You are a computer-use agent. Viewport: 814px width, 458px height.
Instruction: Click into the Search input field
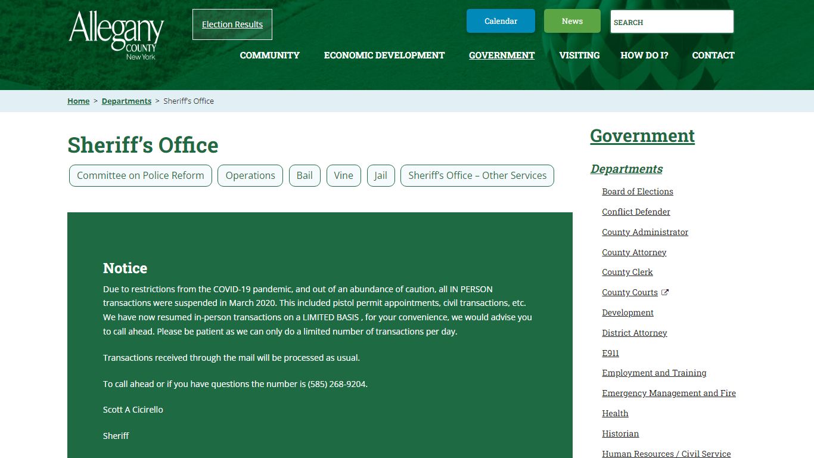tap(672, 22)
